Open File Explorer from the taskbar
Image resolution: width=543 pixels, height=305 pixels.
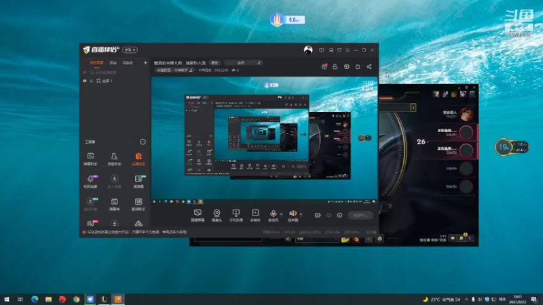click(x=48, y=299)
